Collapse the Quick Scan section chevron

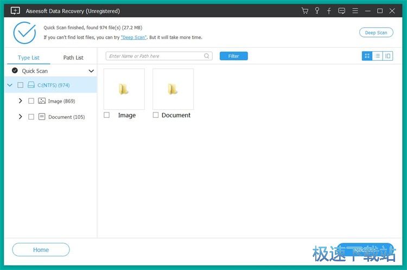(91, 71)
